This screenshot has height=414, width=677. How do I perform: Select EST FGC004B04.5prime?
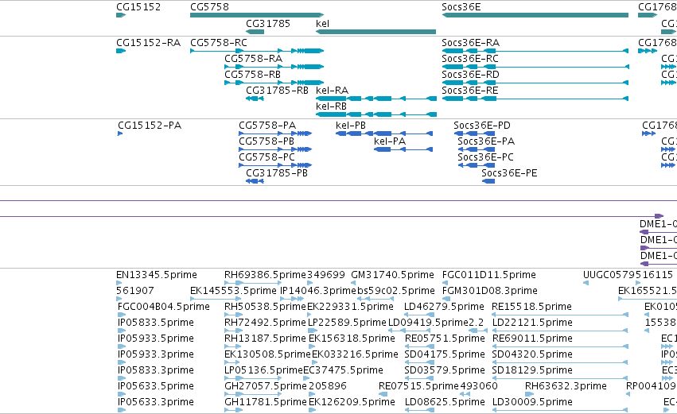pyautogui.click(x=164, y=307)
